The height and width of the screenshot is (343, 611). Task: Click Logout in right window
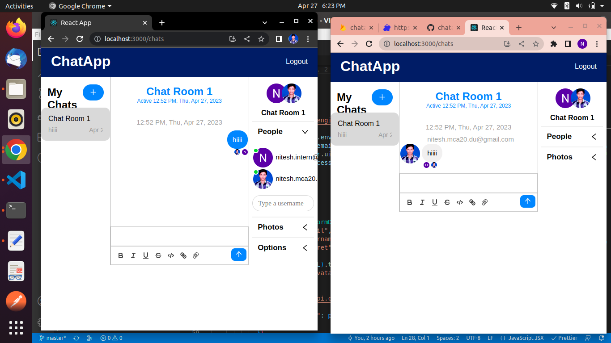(586, 67)
